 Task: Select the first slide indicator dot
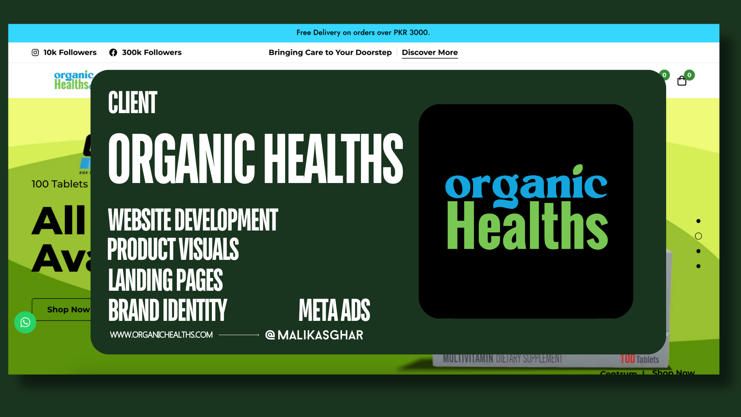point(698,221)
